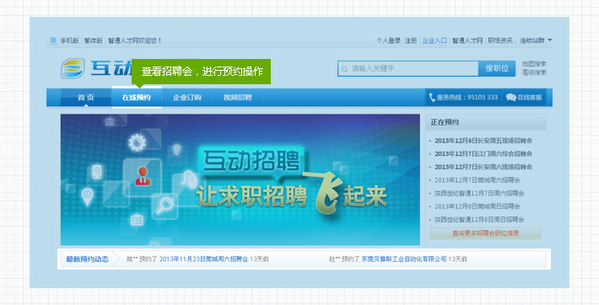The height and width of the screenshot is (305, 599).
Task: Select the 企业订购 menu item
Action: [186, 98]
